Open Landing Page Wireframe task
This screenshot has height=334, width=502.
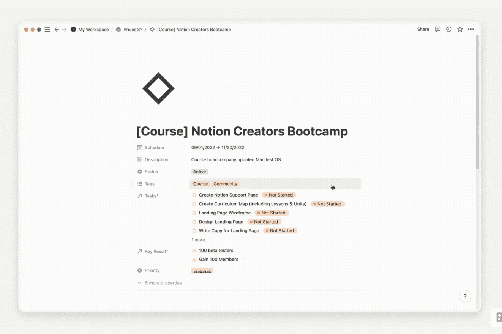225,213
